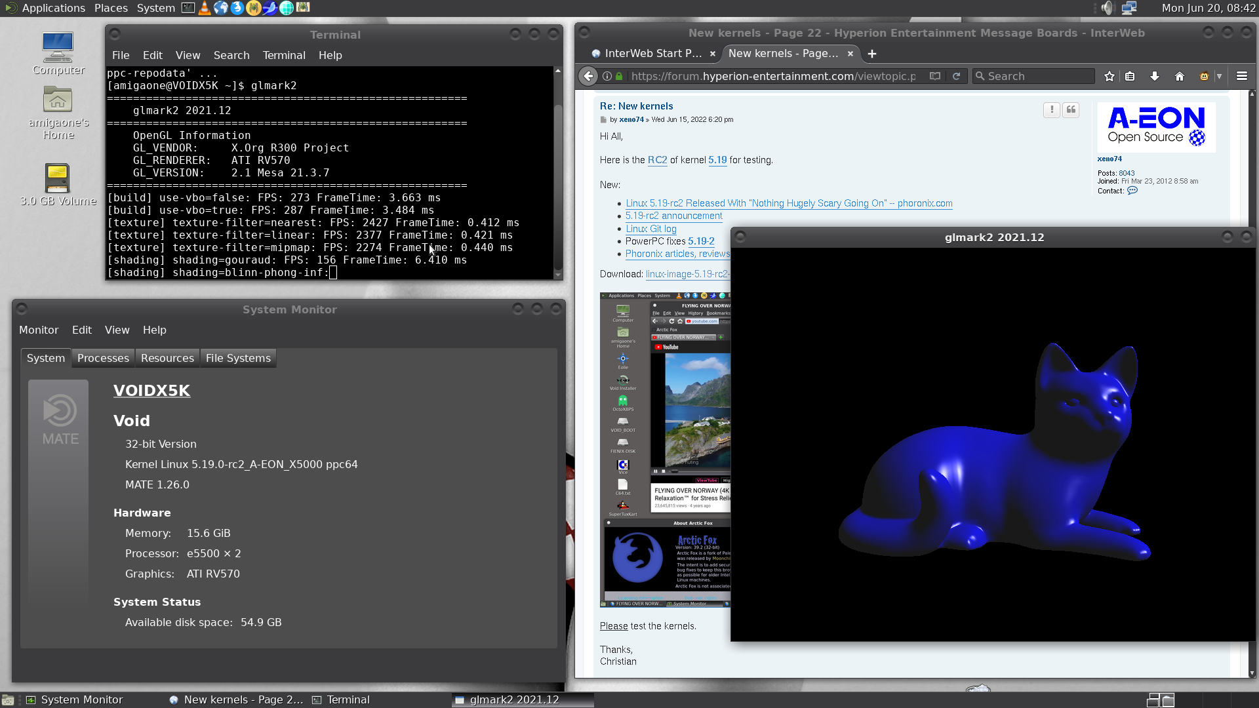Switch to the Resources tab
The height and width of the screenshot is (708, 1259).
[x=167, y=358]
